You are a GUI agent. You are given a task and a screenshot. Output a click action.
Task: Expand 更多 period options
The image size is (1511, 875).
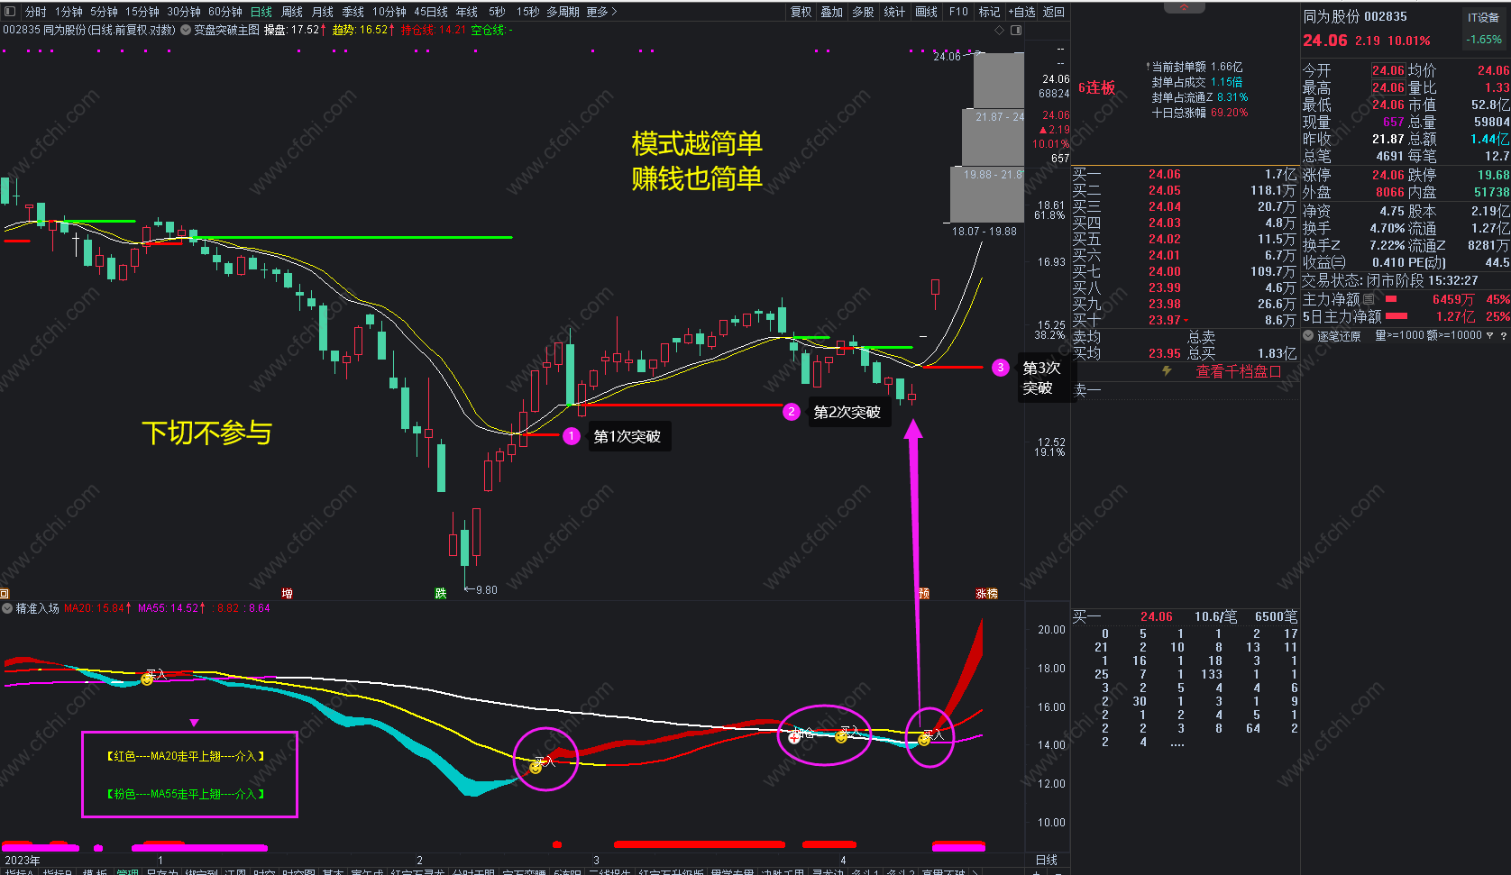pyautogui.click(x=601, y=12)
